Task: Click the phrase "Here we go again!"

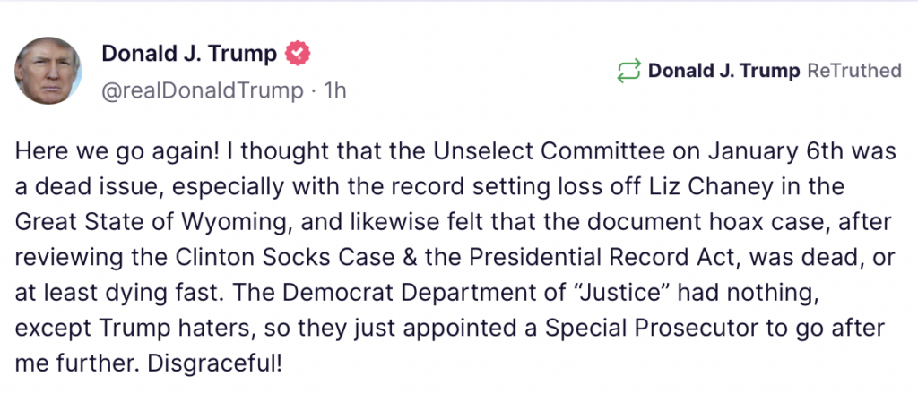Action: point(117,152)
